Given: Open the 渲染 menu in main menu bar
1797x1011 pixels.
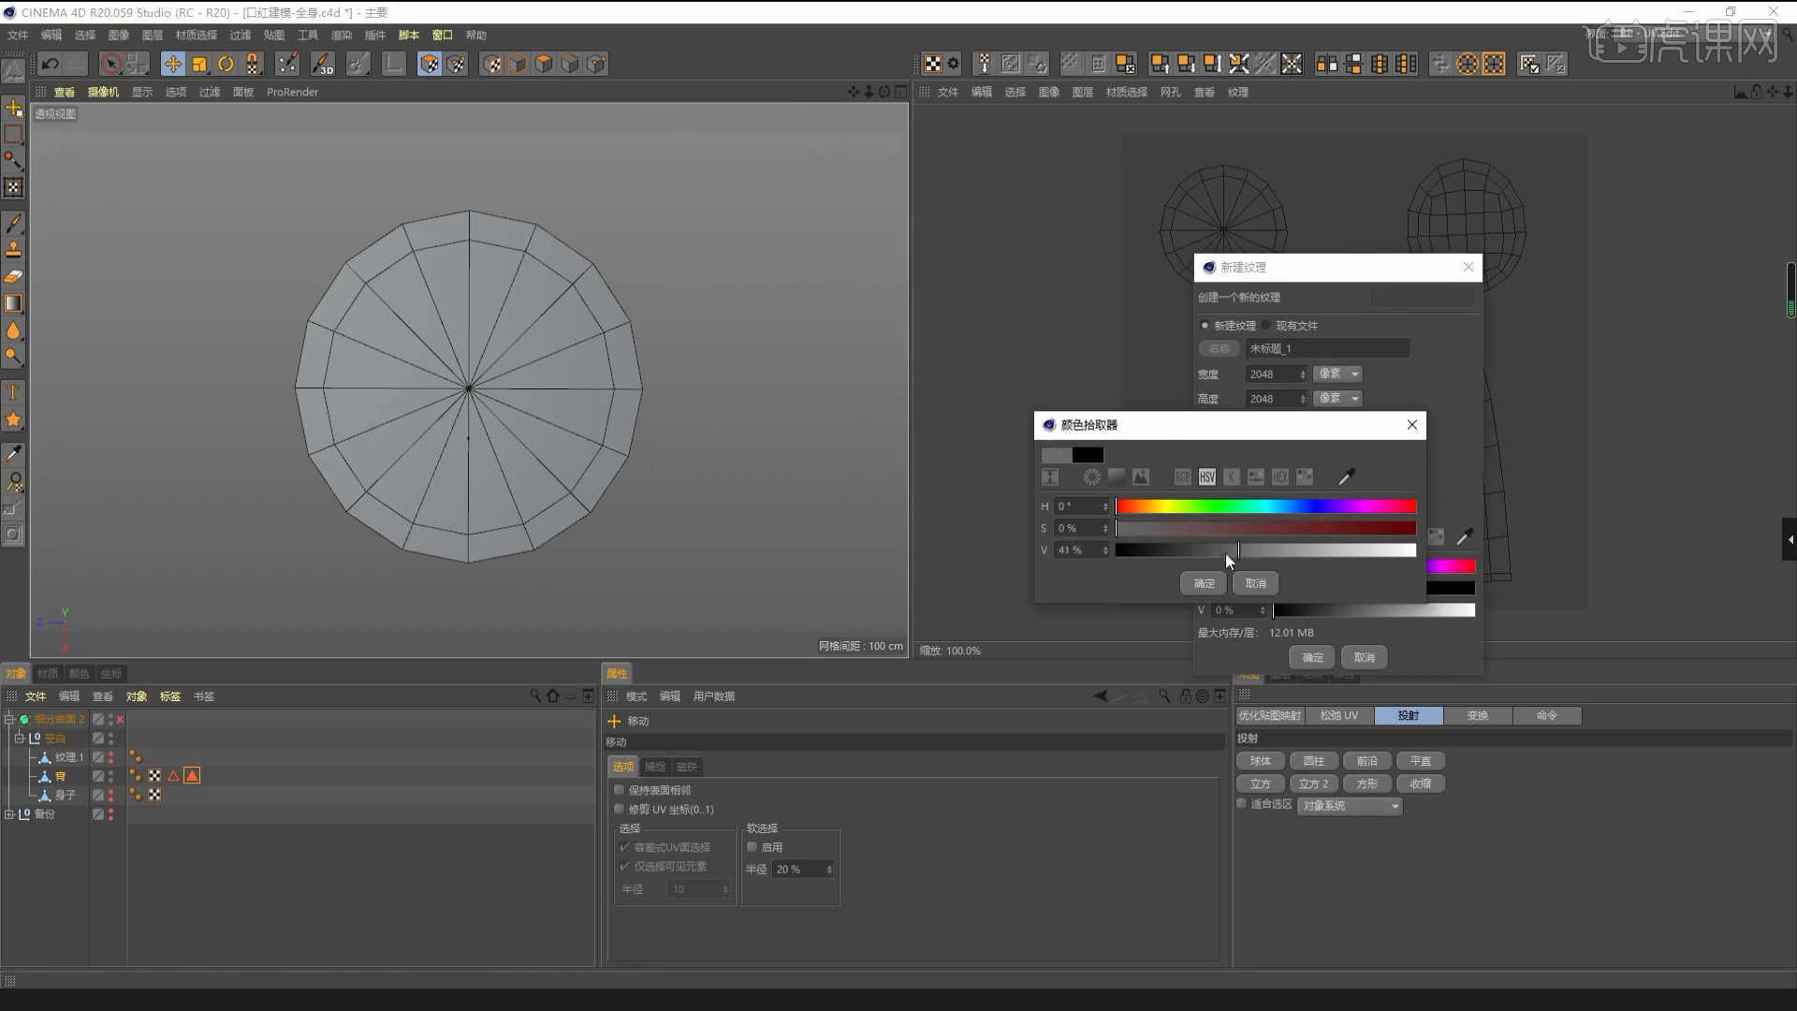Looking at the screenshot, I should coord(341,35).
